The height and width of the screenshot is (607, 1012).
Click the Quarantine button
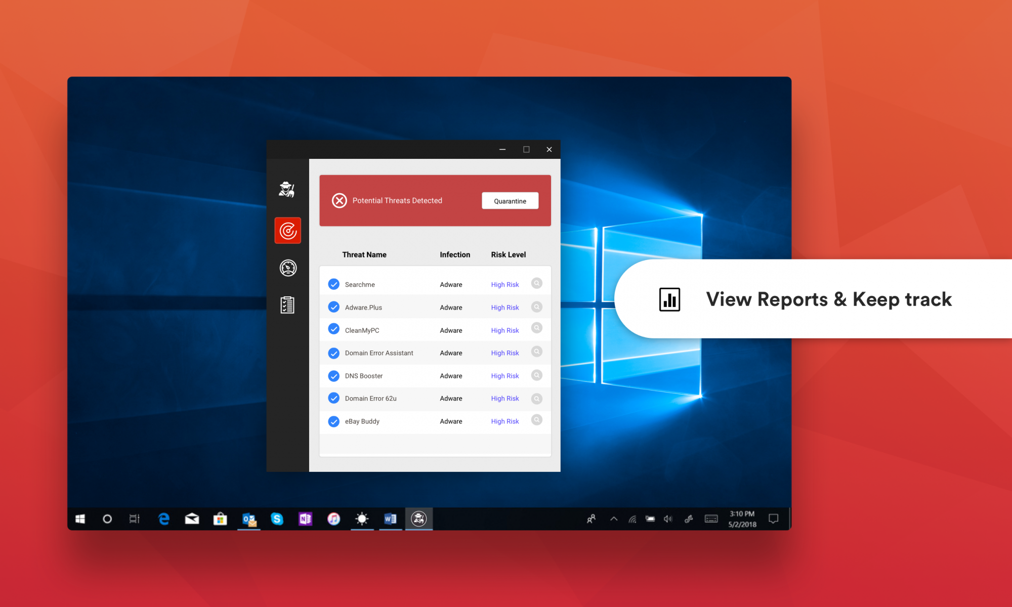pyautogui.click(x=510, y=201)
